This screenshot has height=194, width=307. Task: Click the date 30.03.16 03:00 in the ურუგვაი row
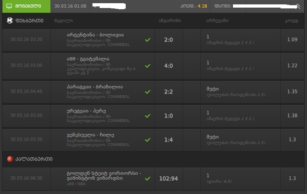(26, 115)
